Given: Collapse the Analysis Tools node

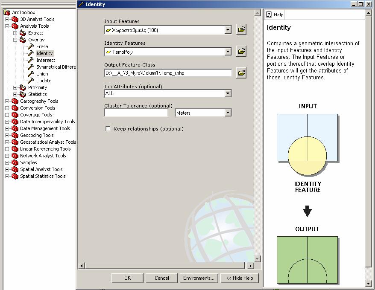Looking at the screenshot, I should click(7, 26).
